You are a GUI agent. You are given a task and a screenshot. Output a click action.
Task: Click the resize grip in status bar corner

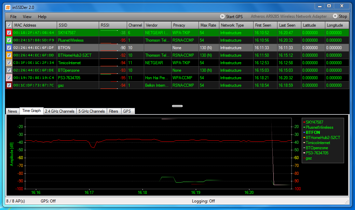pos(347,201)
